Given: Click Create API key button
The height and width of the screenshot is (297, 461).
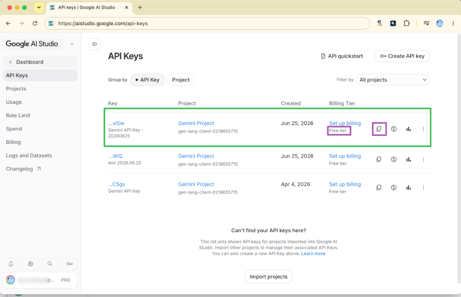Looking at the screenshot, I should pyautogui.click(x=402, y=56).
